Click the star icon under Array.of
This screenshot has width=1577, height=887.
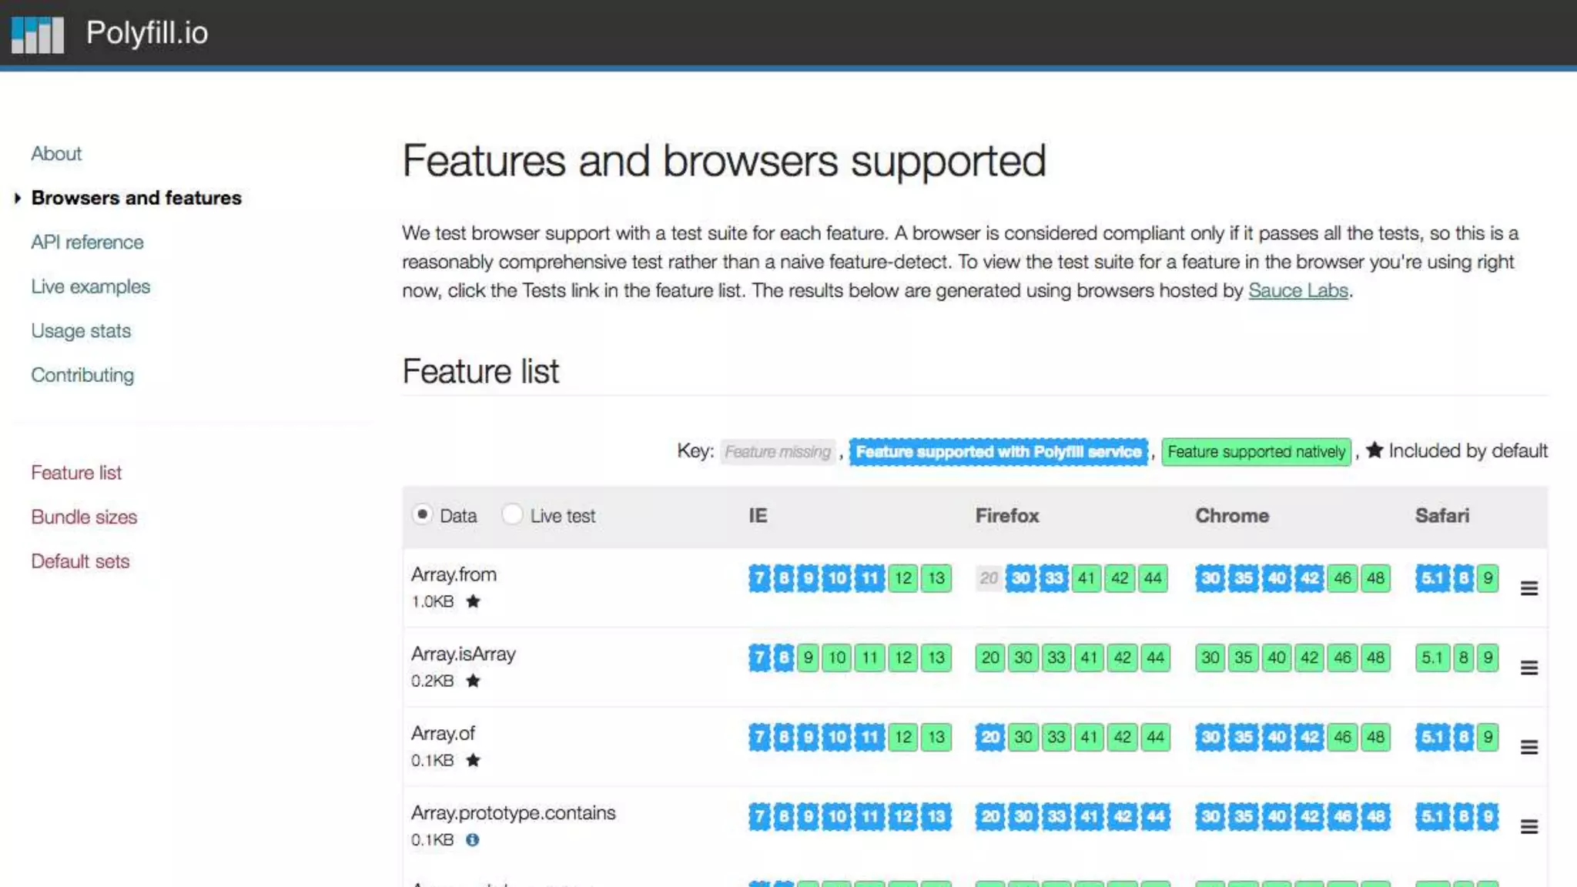(474, 760)
